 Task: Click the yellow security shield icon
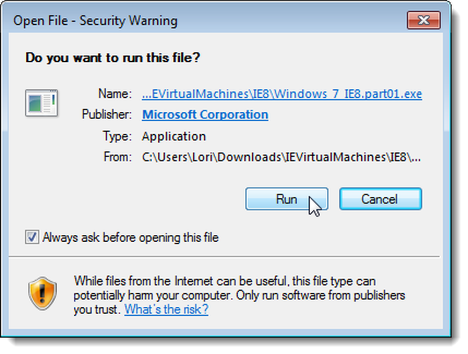click(x=43, y=293)
